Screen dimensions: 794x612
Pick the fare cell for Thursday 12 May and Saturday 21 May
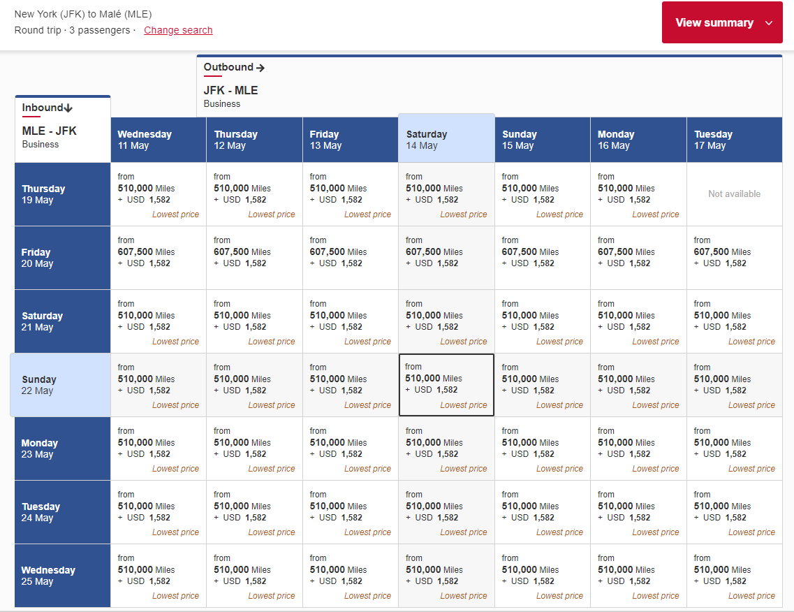tap(254, 321)
